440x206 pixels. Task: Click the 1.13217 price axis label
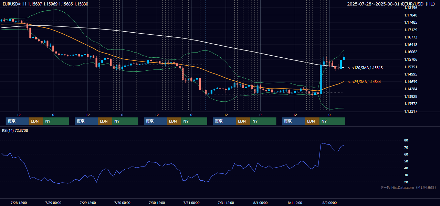[410, 111]
